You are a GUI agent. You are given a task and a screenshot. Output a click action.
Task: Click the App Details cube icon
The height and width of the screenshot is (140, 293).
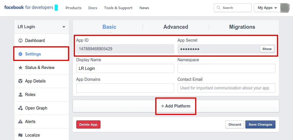tap(20, 81)
